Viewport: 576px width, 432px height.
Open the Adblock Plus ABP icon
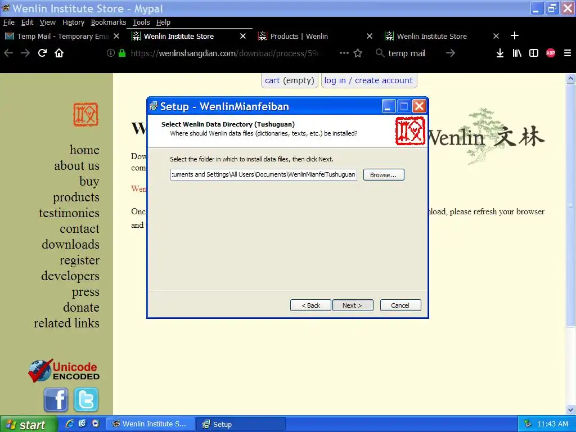click(x=551, y=53)
